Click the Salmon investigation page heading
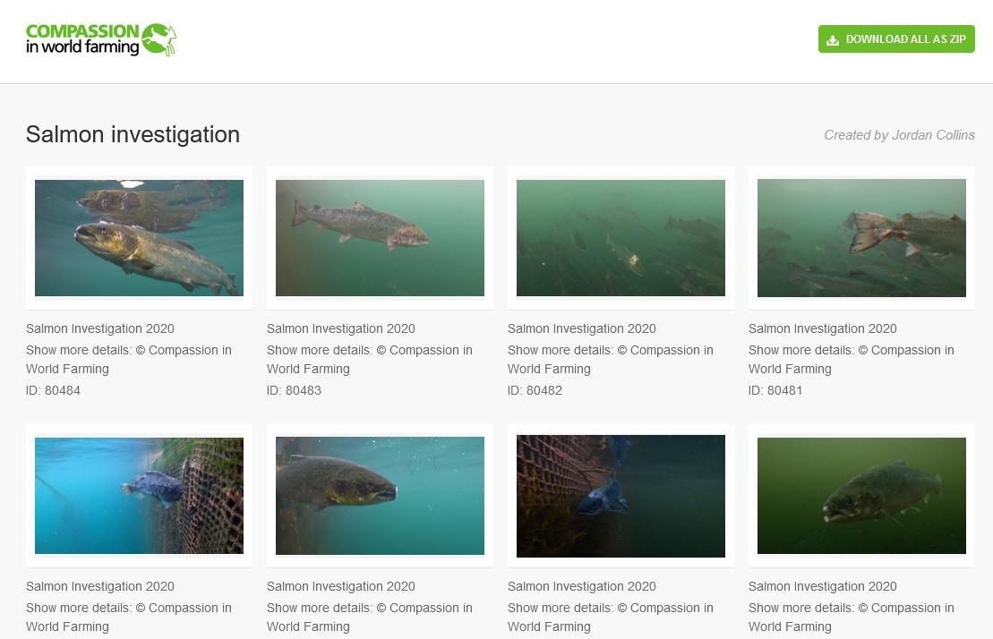The height and width of the screenshot is (639, 993). (133, 134)
